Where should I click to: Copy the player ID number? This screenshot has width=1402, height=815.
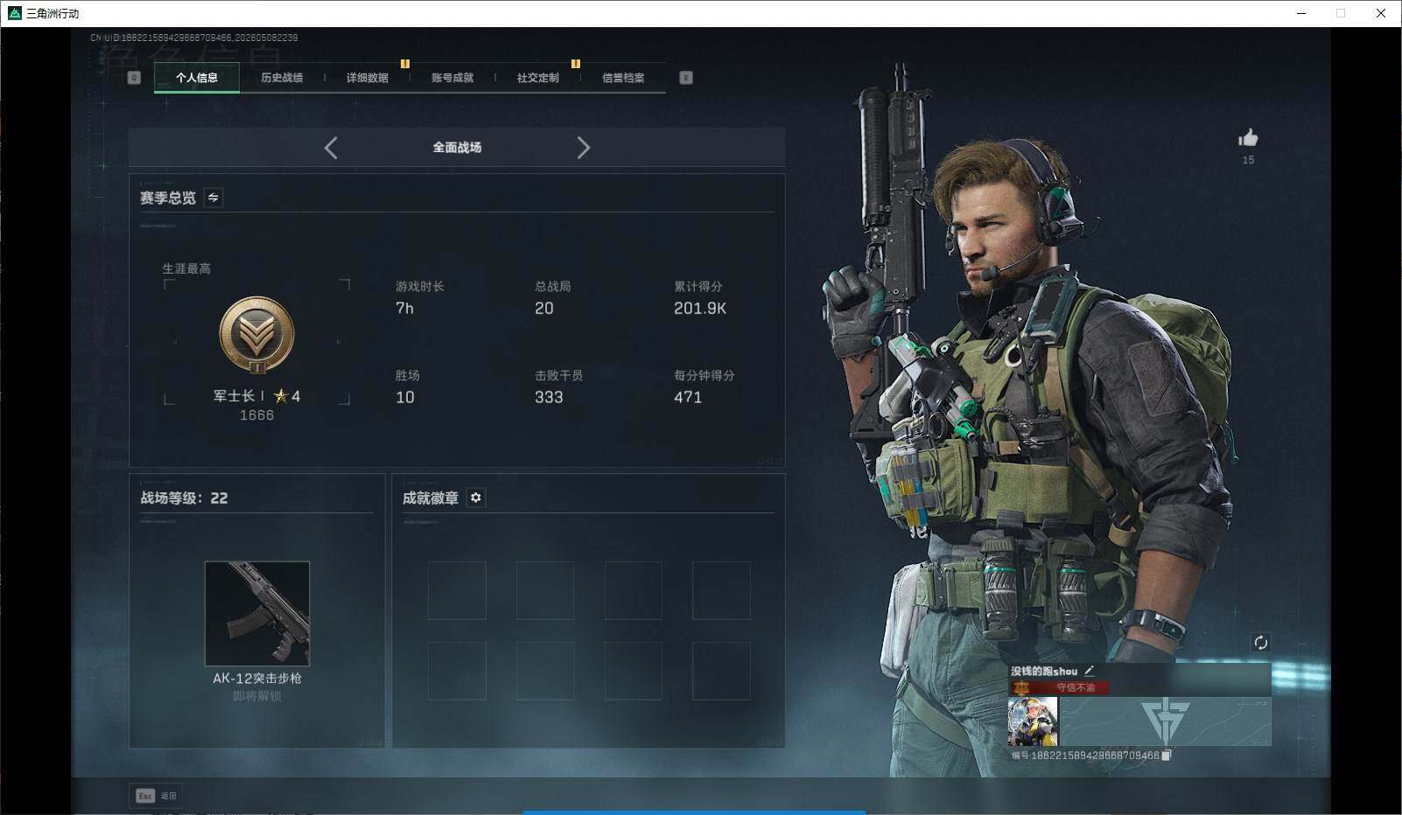(1167, 756)
